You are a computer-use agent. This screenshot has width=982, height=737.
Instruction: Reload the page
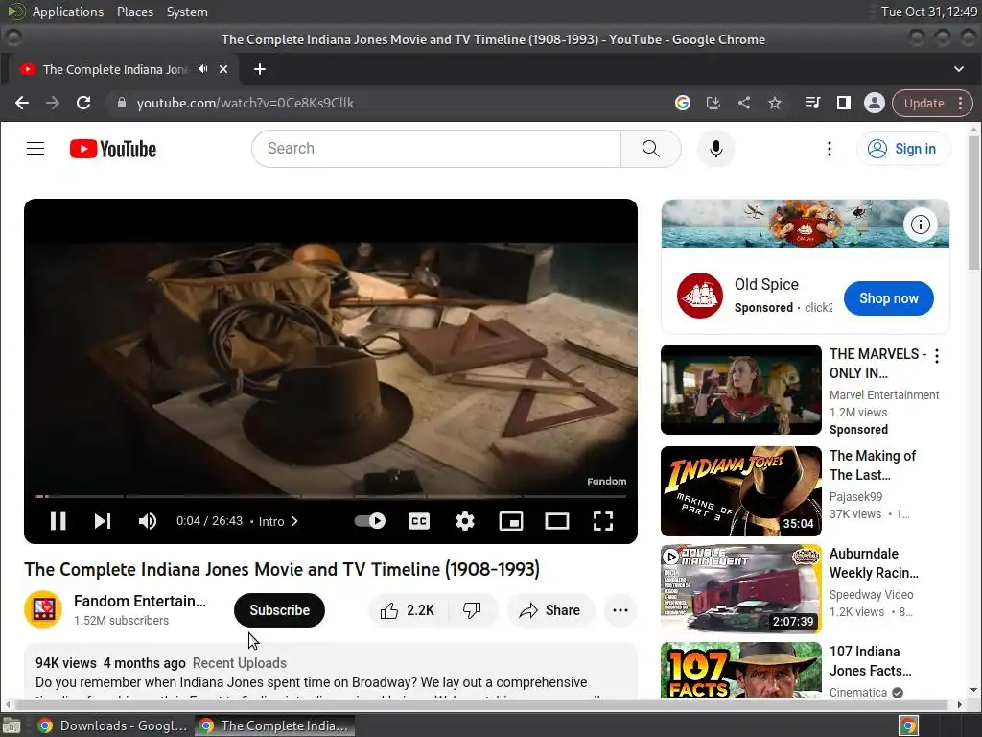coord(83,103)
